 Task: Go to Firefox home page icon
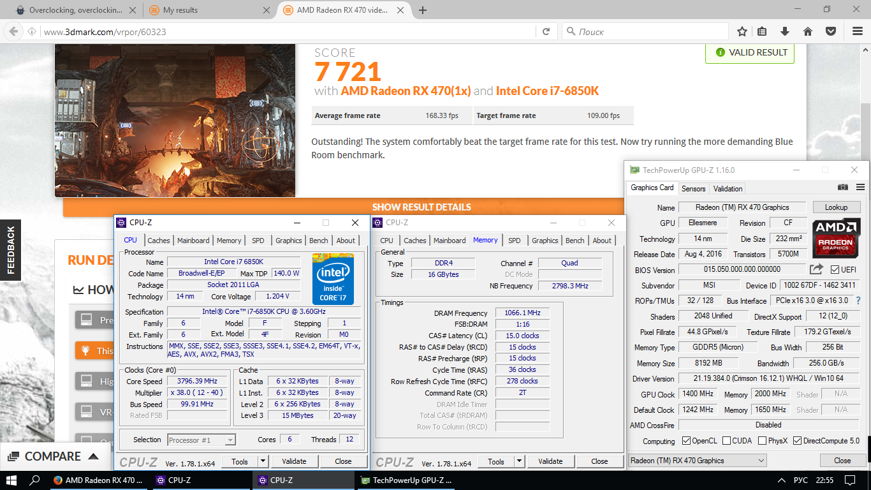coord(807,31)
